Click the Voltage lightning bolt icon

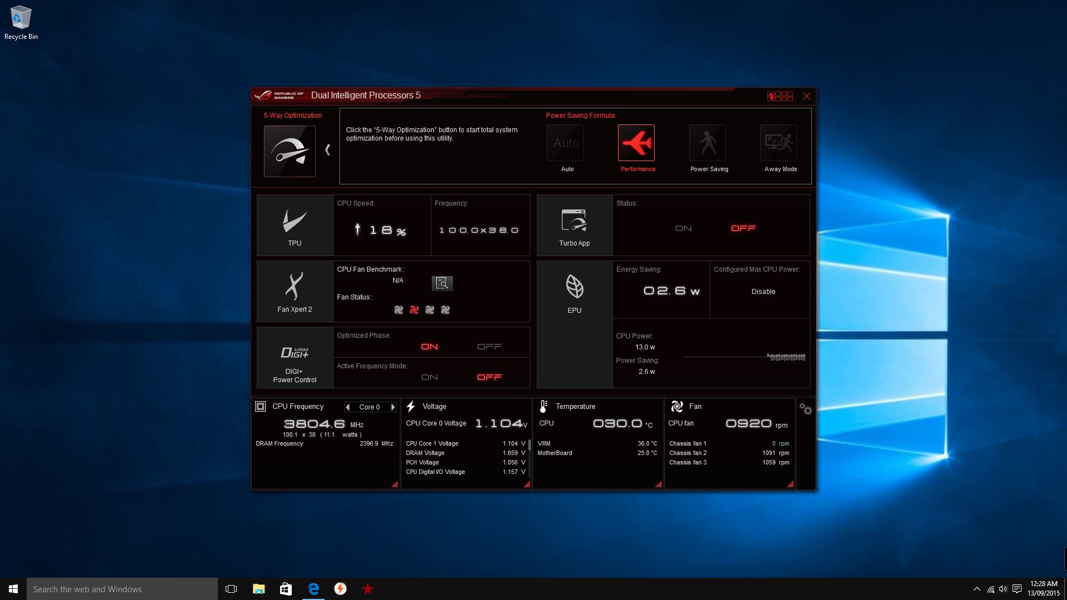411,407
